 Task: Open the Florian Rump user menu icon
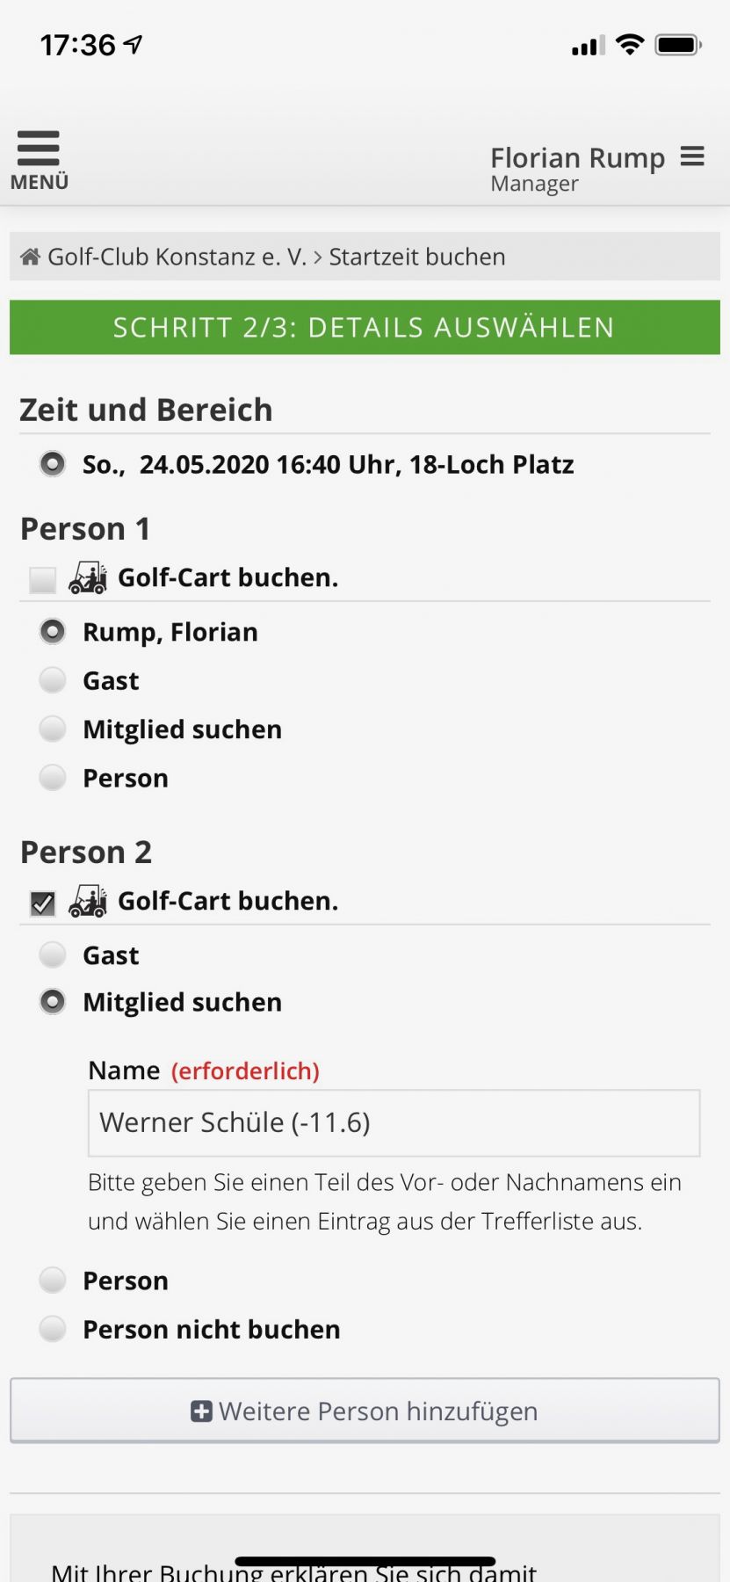pos(692,156)
